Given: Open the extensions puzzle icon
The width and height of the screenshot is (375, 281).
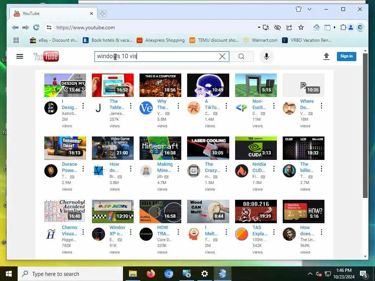Looking at the screenshot, I should [343, 27].
